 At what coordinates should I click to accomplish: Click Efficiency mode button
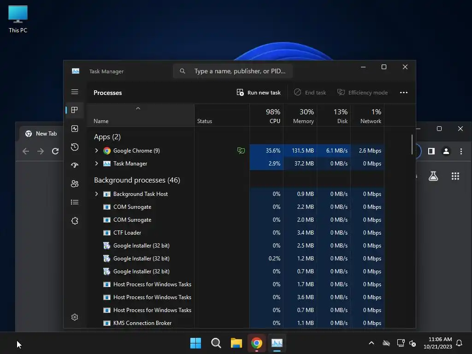[362, 92]
